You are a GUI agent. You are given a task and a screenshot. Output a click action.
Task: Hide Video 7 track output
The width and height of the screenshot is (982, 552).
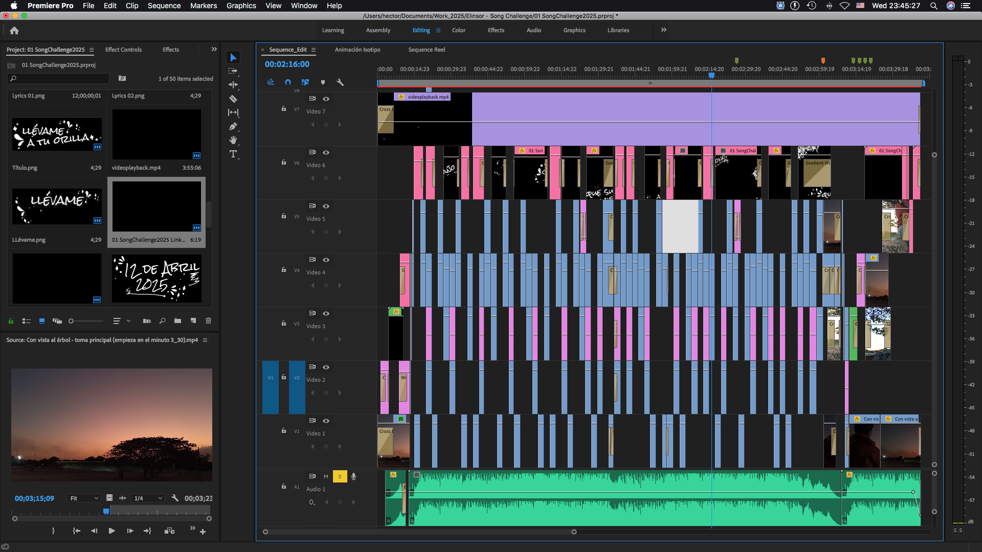coord(326,99)
